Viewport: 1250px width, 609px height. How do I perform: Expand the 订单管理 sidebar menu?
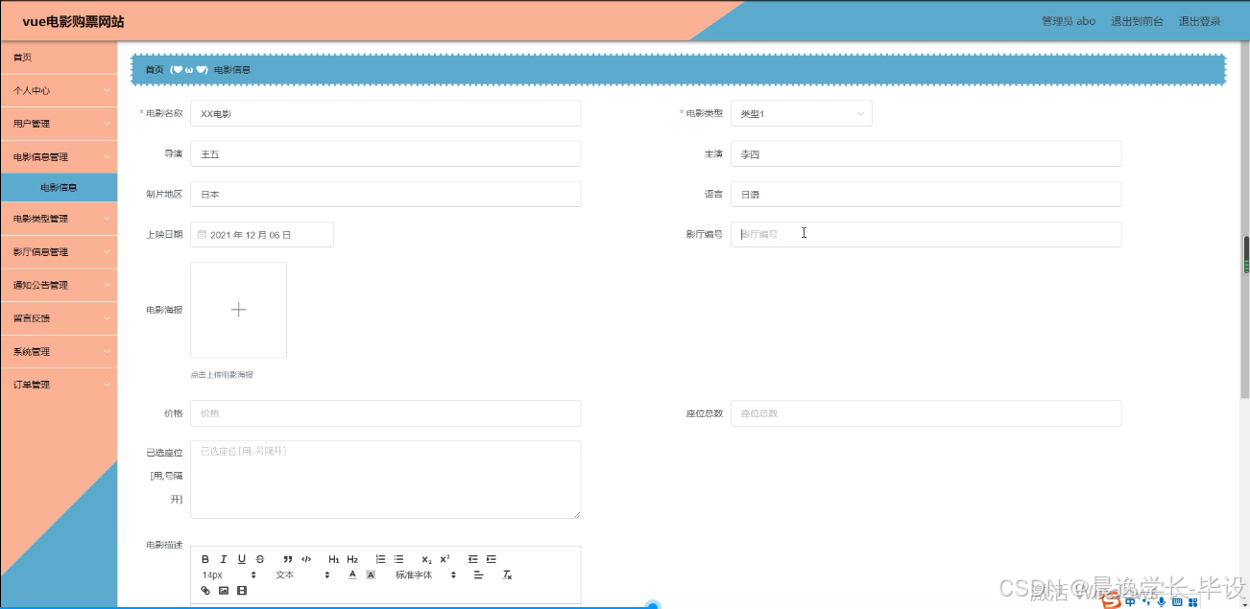(59, 385)
